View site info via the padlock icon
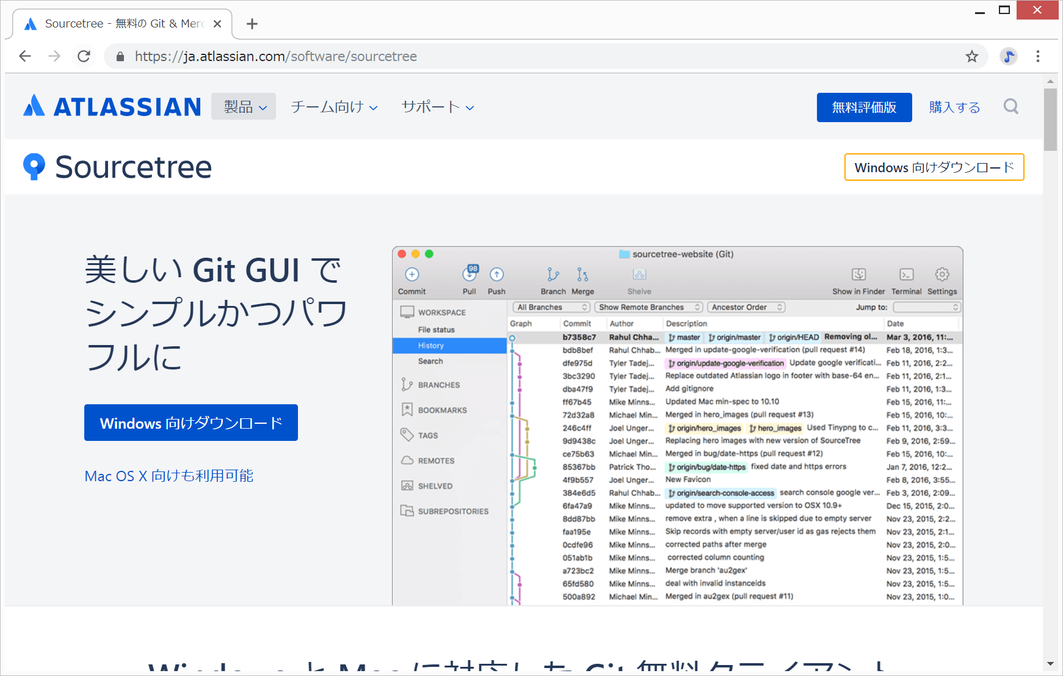The height and width of the screenshot is (676, 1063). pos(120,57)
